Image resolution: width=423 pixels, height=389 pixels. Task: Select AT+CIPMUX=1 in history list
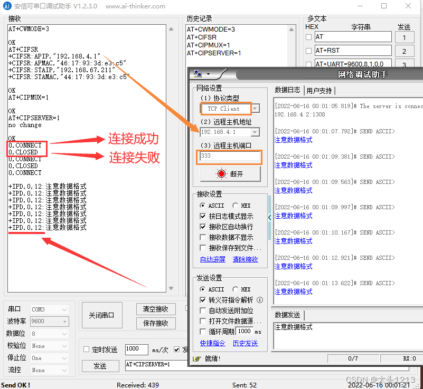(x=208, y=45)
